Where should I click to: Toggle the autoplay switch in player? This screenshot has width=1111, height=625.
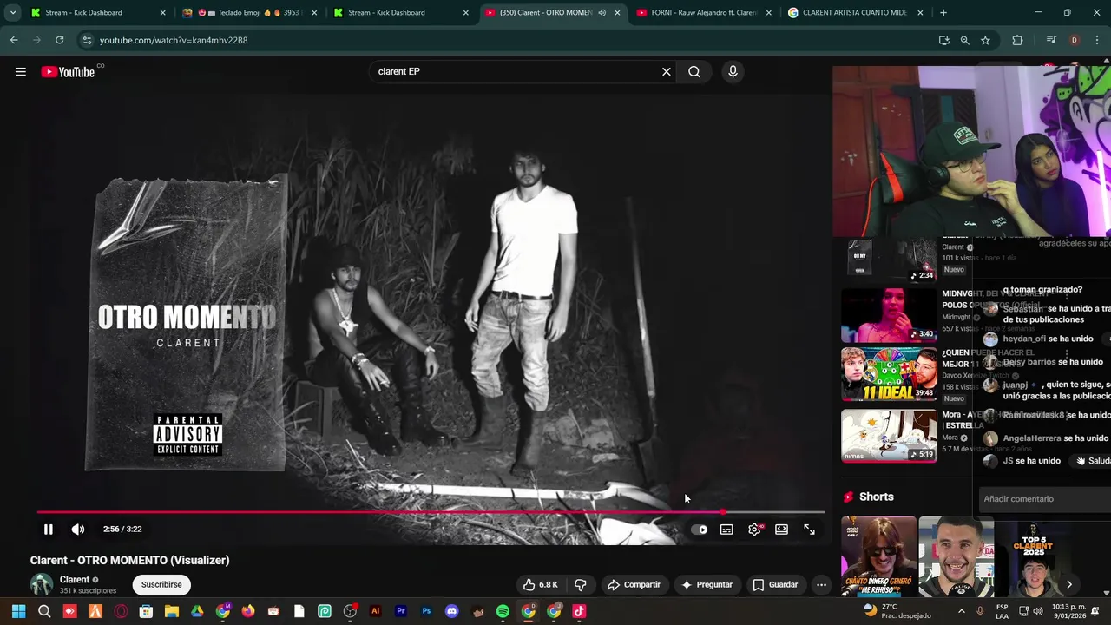700,529
